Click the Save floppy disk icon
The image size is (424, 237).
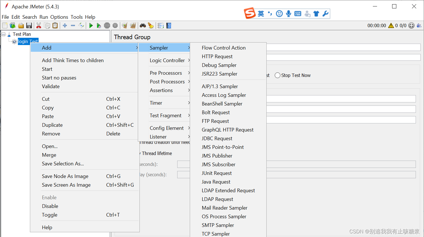29,25
